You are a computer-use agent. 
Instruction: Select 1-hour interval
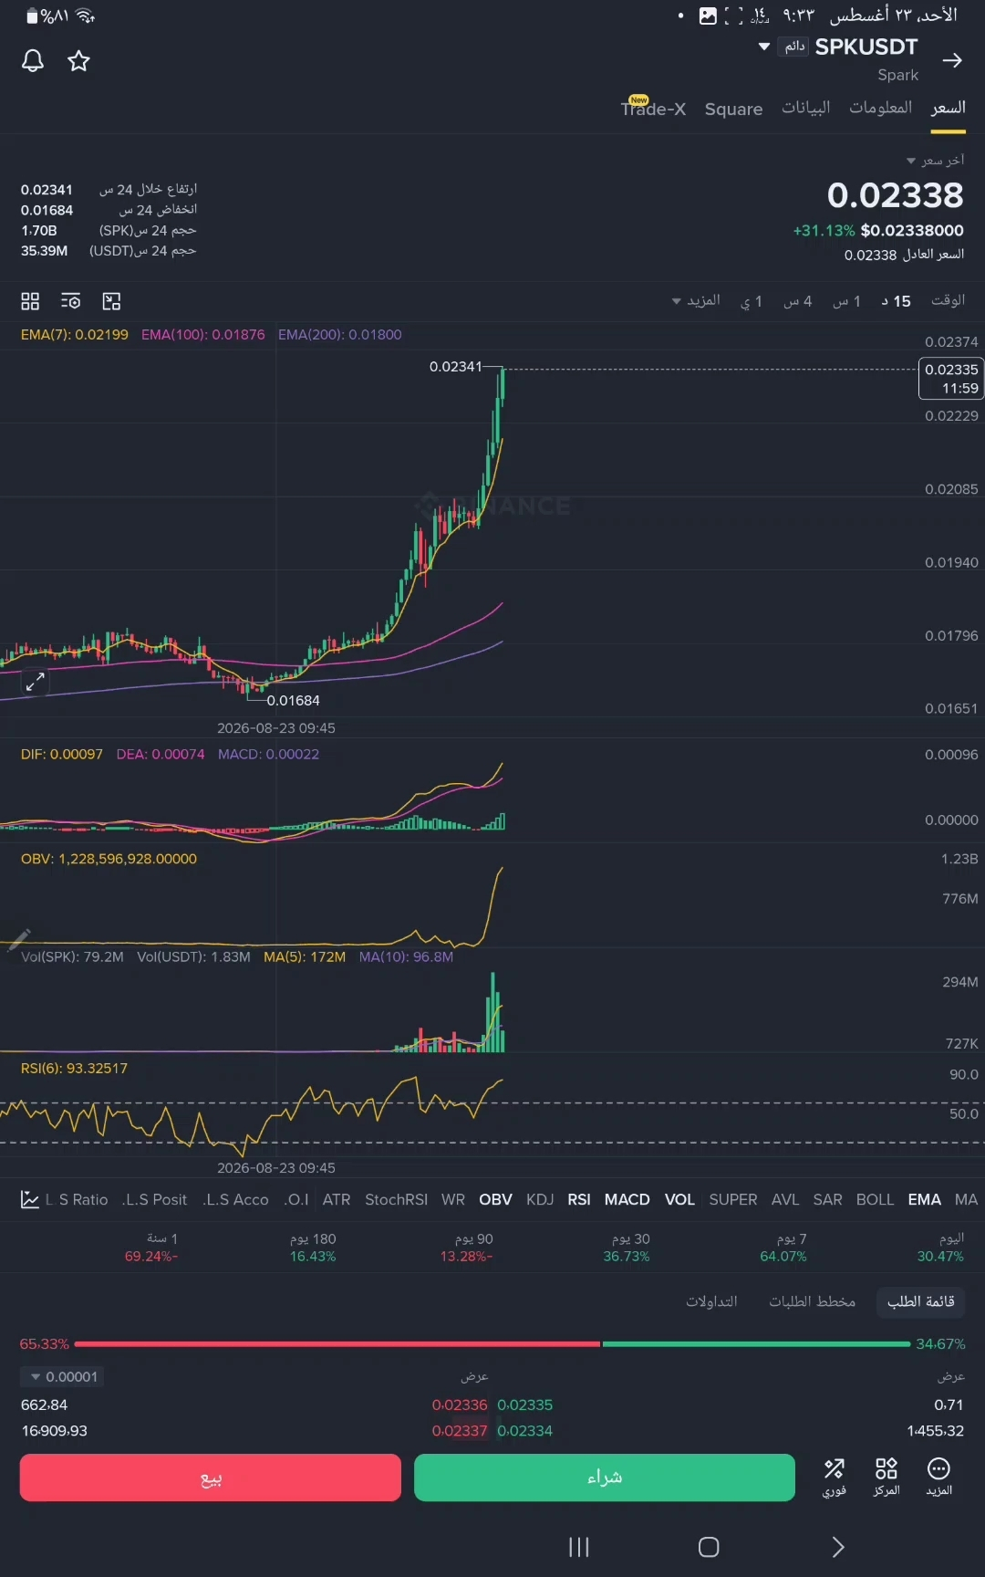click(x=846, y=301)
